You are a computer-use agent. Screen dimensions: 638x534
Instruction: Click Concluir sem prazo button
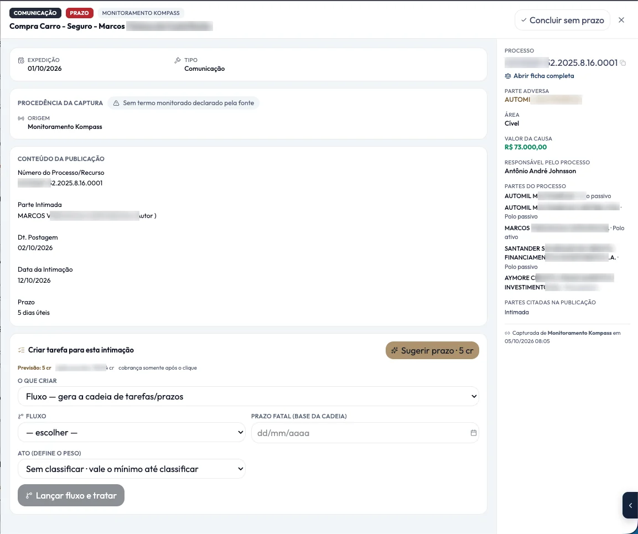(x=562, y=20)
